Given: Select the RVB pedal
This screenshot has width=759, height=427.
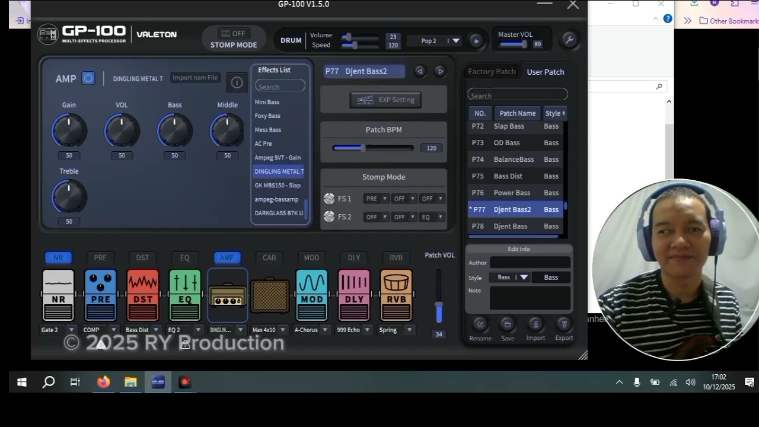Looking at the screenshot, I should [396, 295].
